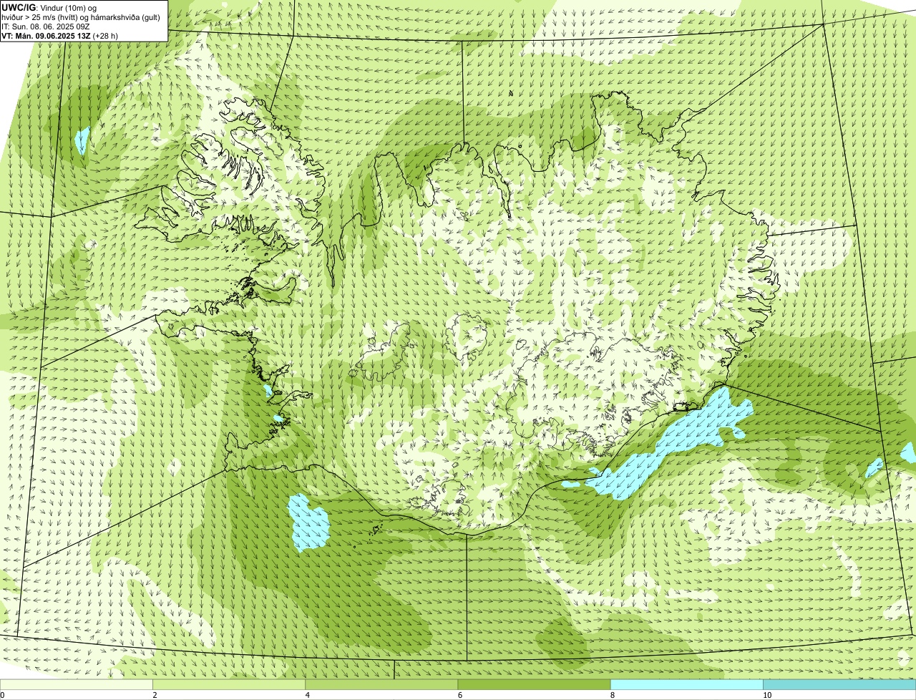Screen dimensions: 916x700
Task: Select the above-10 m/s teal legend segment
Action: 839,685
